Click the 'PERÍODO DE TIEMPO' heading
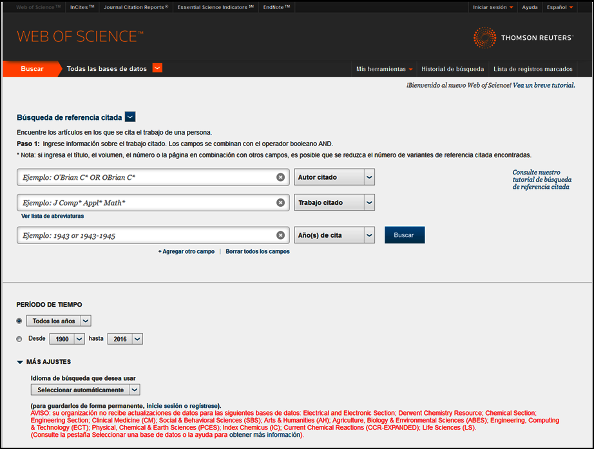 (x=49, y=305)
